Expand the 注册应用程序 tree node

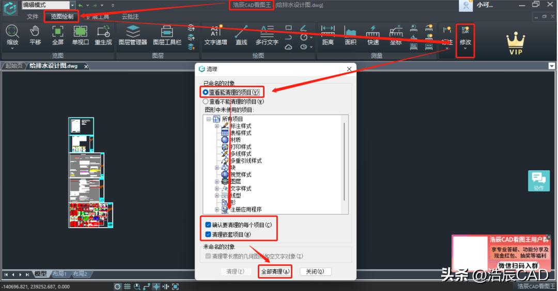click(x=216, y=209)
